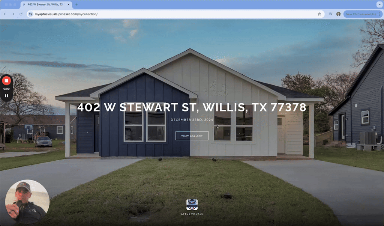Click the DECEMBER 23RD, 2024 subtitle text

192,120
